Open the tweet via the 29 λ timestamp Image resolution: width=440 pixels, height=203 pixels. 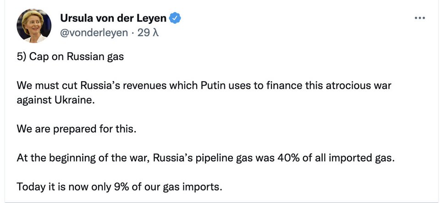(148, 33)
